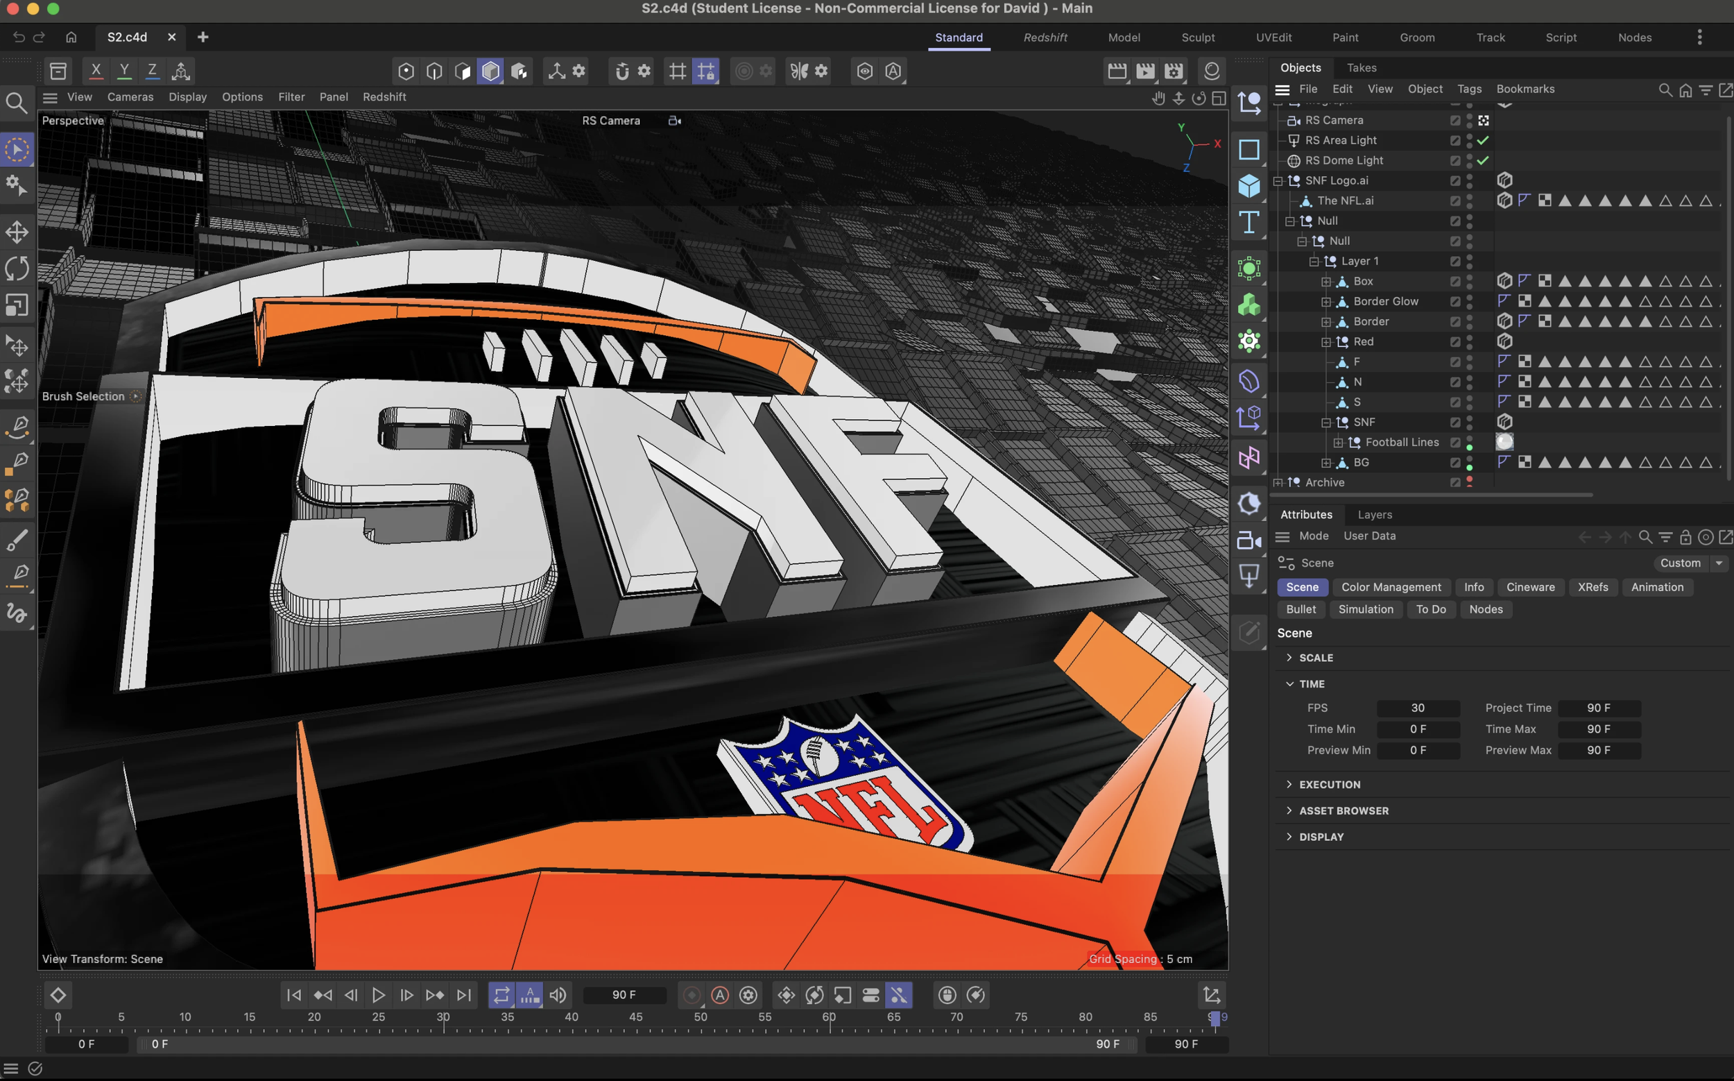Open the Bullet scene tab
This screenshot has height=1081, width=1734.
tap(1300, 609)
